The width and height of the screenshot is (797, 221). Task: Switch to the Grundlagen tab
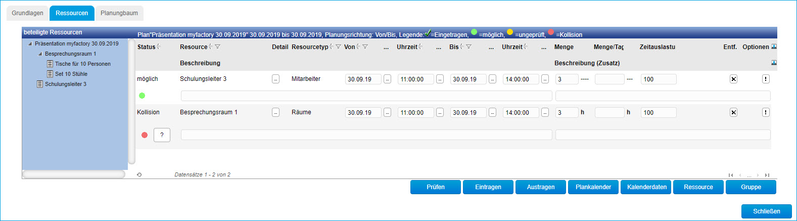coord(27,13)
